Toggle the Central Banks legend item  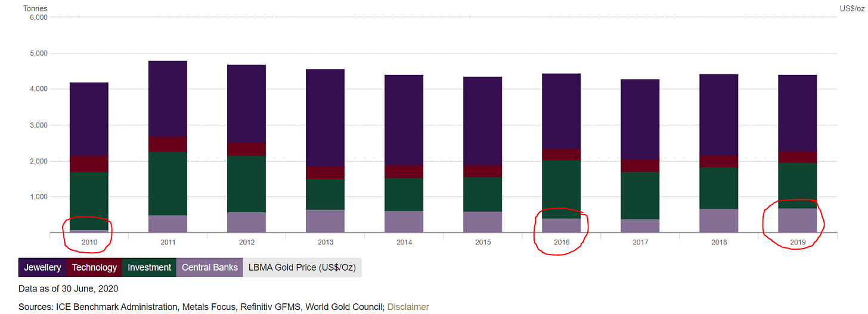209,268
